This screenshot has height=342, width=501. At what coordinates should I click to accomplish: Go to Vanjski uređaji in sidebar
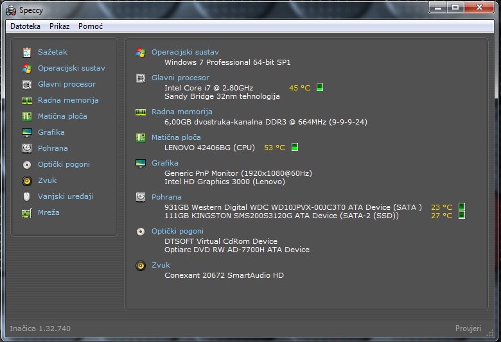[x=65, y=196]
